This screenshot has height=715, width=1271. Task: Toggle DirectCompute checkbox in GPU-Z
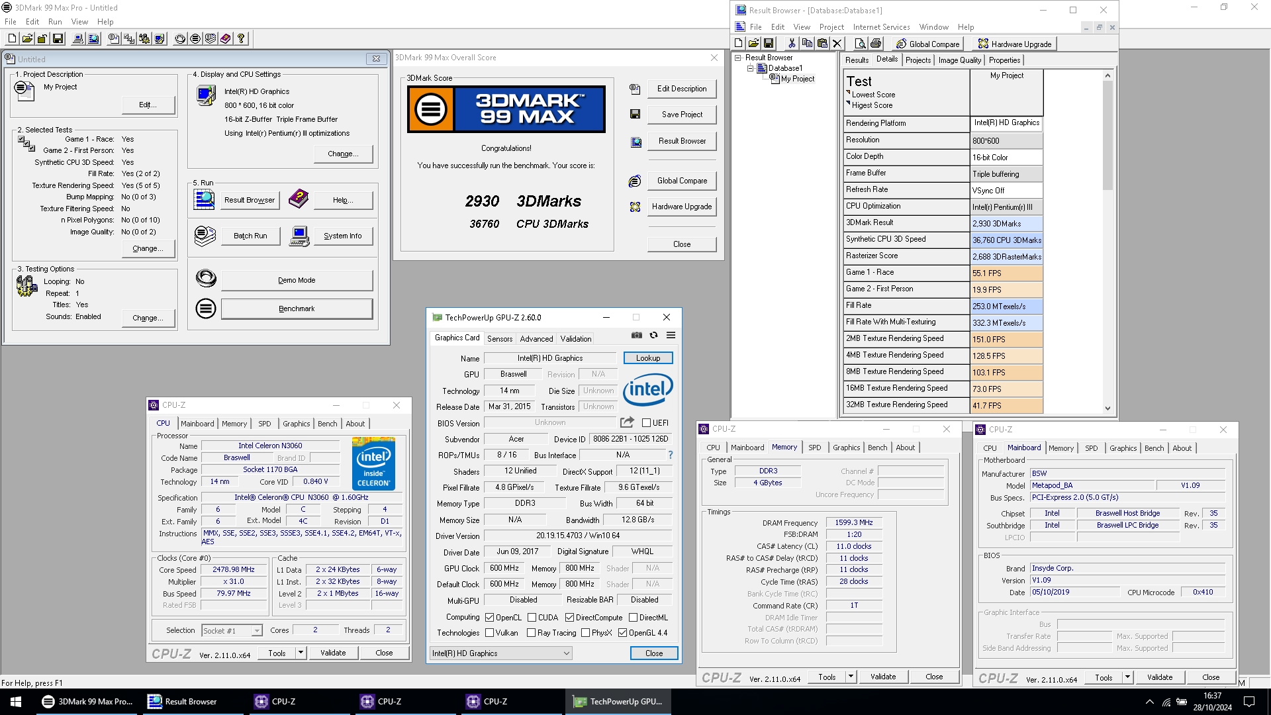click(569, 617)
